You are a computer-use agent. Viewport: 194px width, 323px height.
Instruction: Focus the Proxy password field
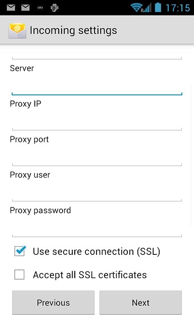[x=97, y=228]
